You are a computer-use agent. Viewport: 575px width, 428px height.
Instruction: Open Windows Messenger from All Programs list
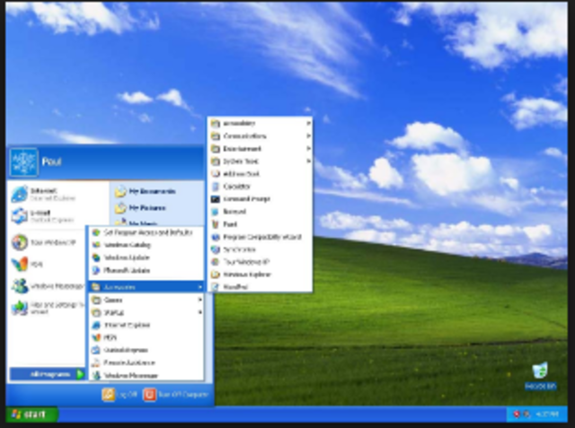coord(146,375)
